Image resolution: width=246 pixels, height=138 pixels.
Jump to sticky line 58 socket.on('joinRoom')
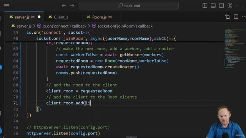pos(106,38)
